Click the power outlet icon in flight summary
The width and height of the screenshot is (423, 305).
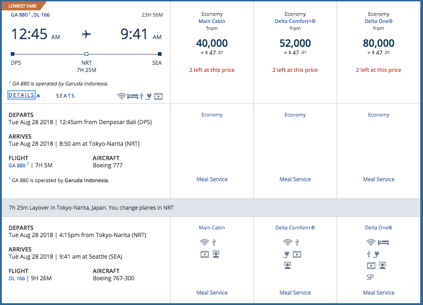(148, 96)
